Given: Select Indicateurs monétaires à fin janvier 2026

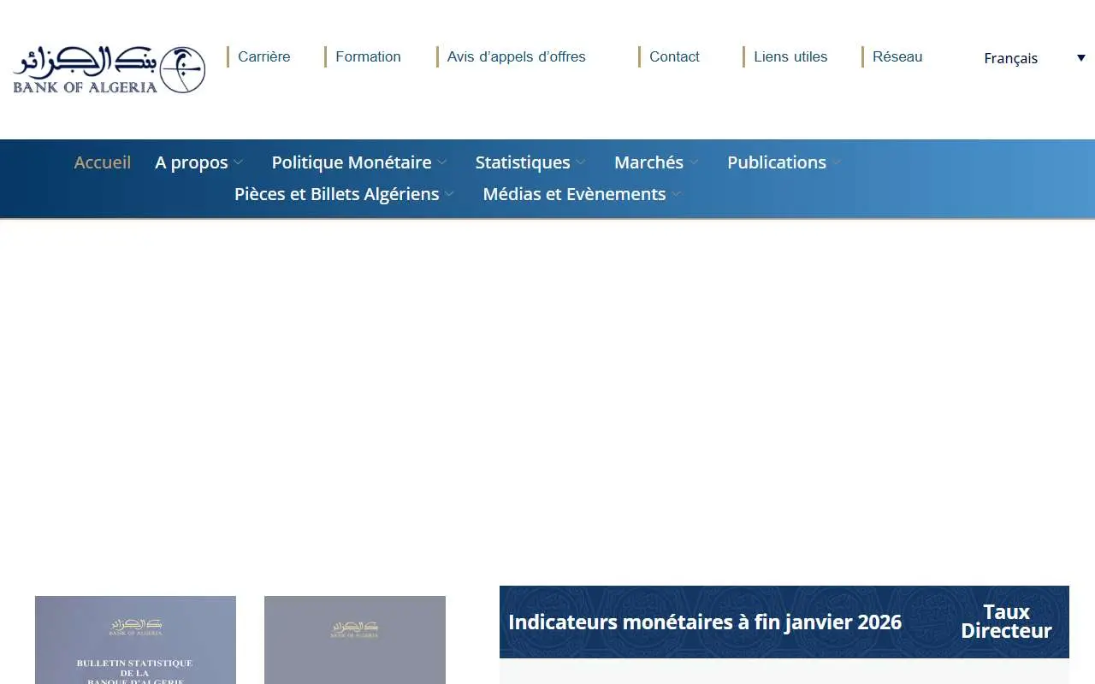Looking at the screenshot, I should coord(705,622).
